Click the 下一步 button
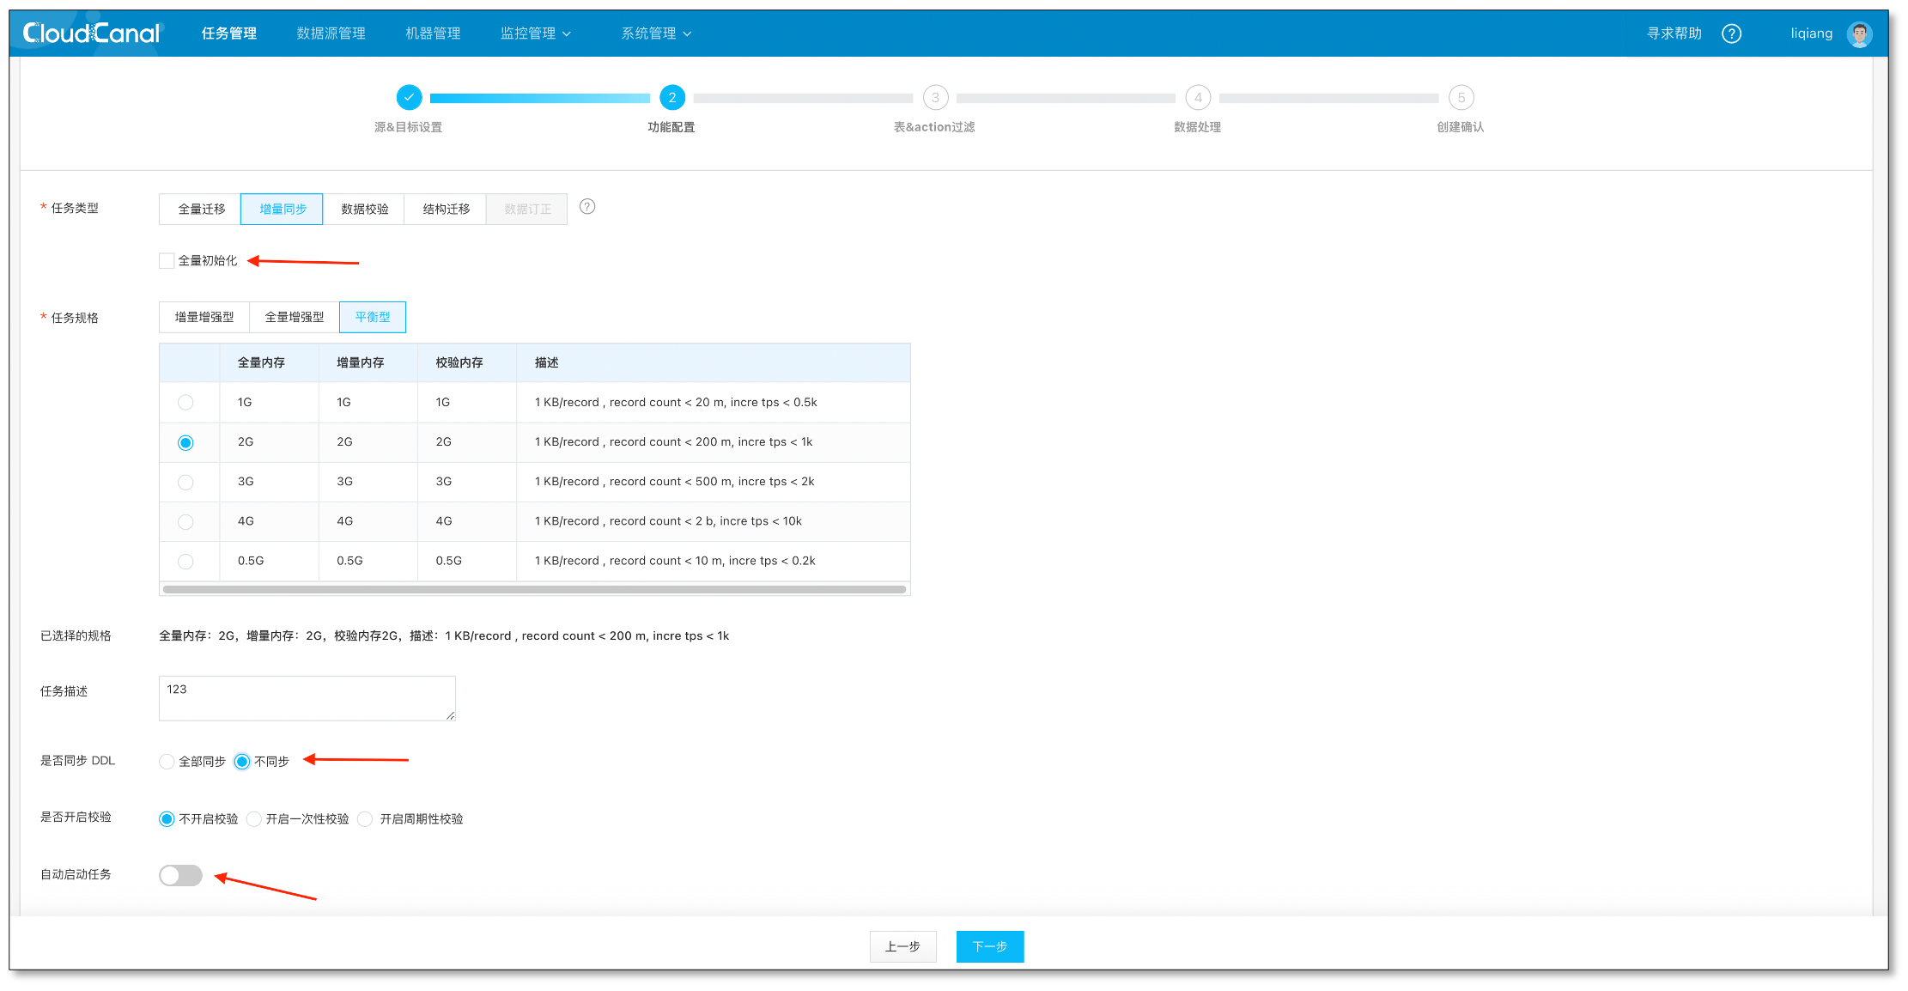 click(989, 946)
